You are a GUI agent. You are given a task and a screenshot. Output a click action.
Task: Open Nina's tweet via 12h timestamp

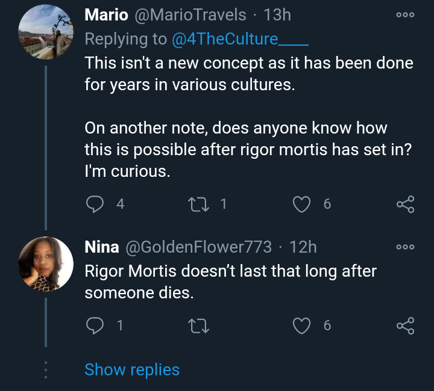[x=303, y=247]
